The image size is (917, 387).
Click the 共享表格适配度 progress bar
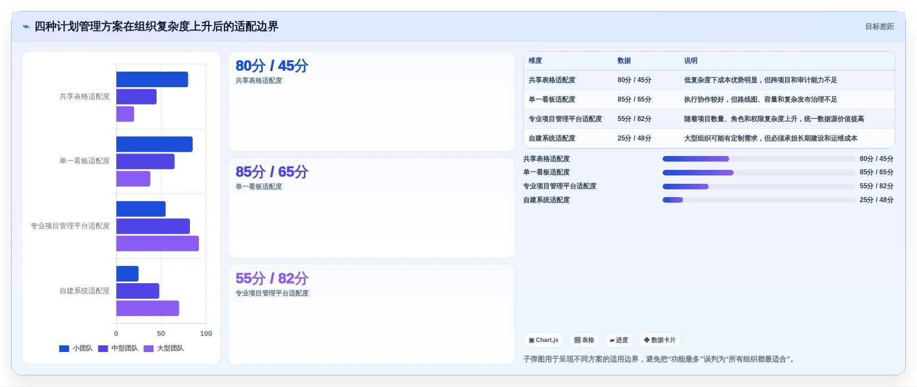coord(759,159)
